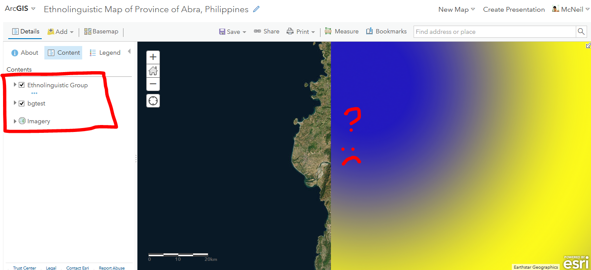591x270 pixels.
Task: Zoom in on the map
Action: coord(153,57)
